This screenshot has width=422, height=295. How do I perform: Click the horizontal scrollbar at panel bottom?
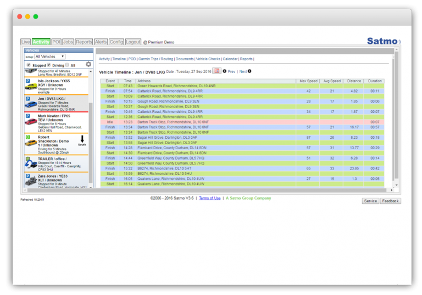coord(208,190)
